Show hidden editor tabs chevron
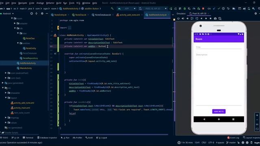260x146 pixels. (x=173, y=15)
